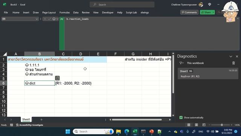Collapse the formula bar
The height and width of the screenshot is (136, 241).
[238, 19]
